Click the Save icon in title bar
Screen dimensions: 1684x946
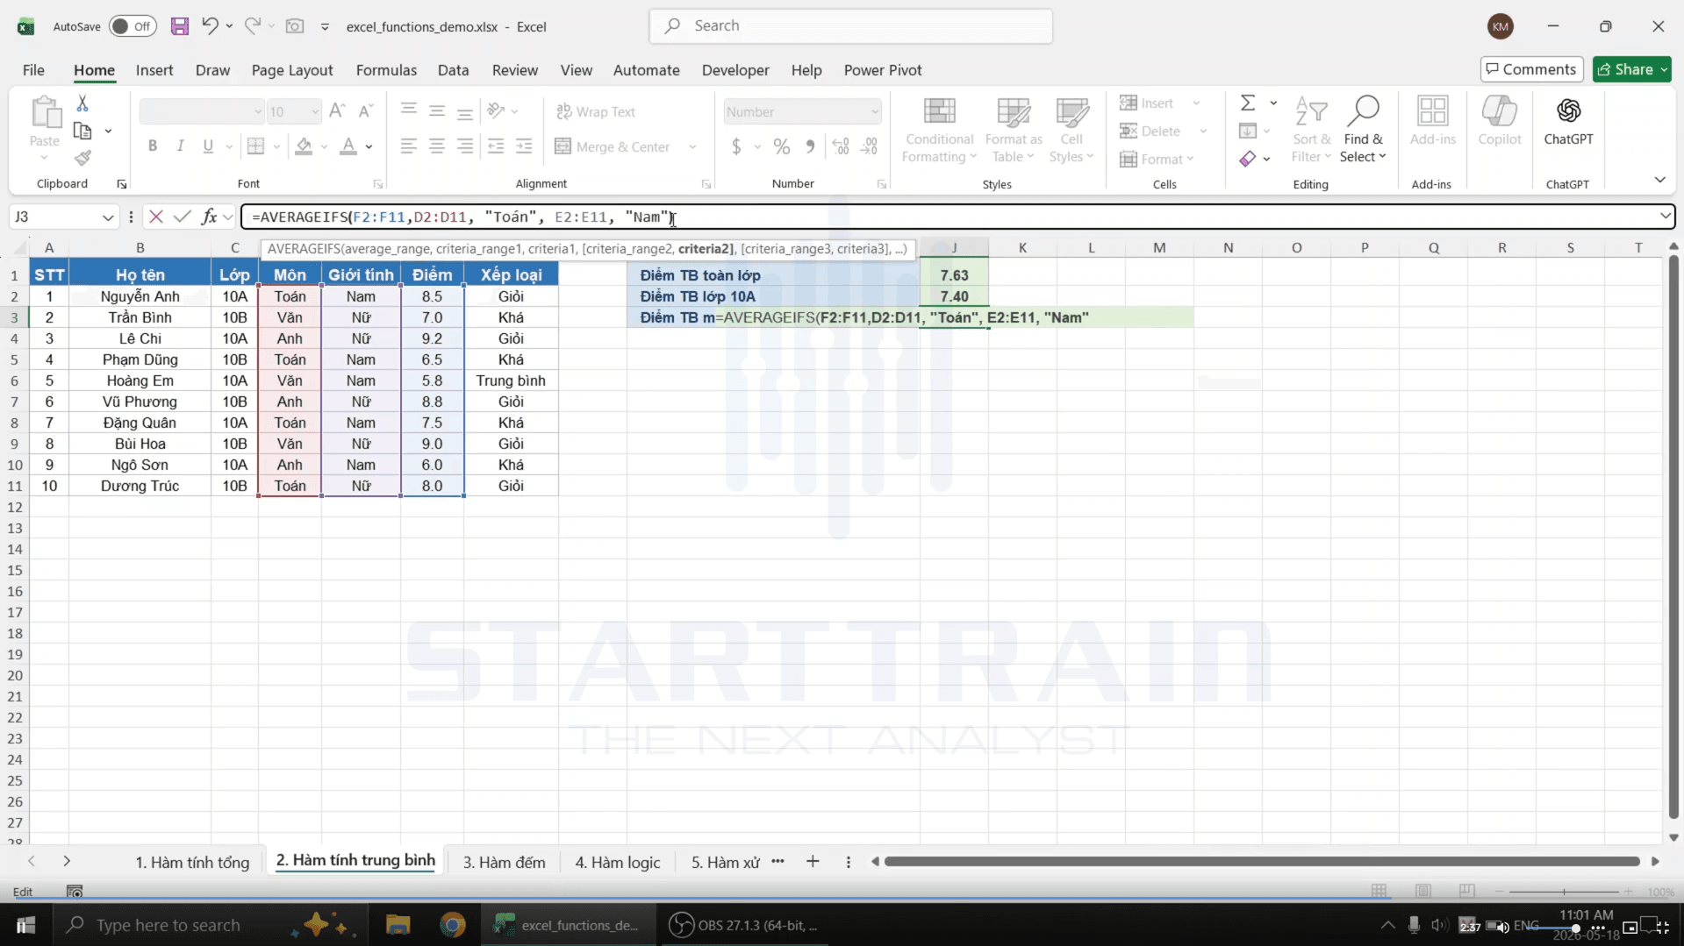click(180, 26)
